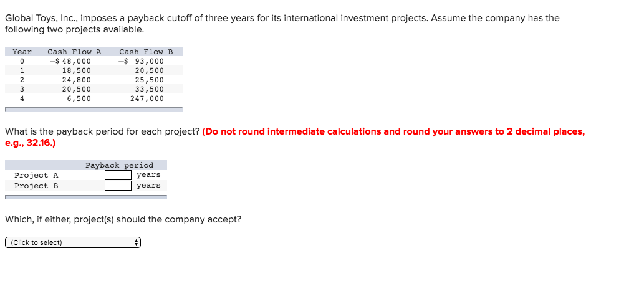Select the "Year" column header
Image resolution: width=639 pixels, height=301 pixels.
click(22, 52)
